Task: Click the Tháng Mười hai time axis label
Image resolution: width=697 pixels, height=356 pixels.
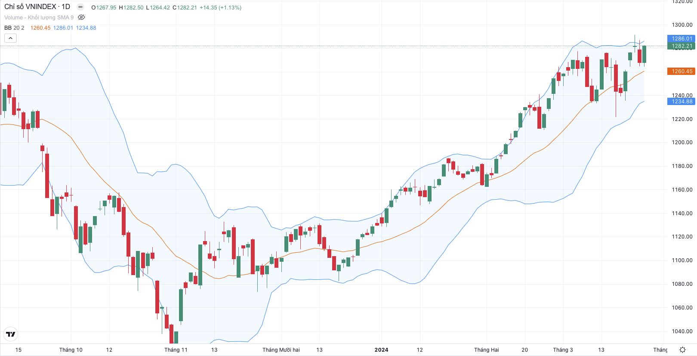Action: pyautogui.click(x=281, y=350)
